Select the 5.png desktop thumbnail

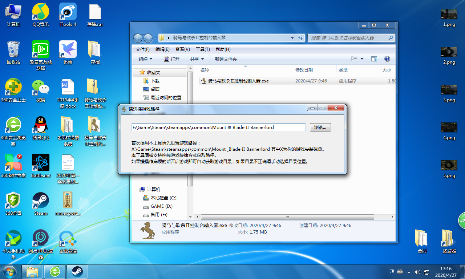(x=449, y=168)
